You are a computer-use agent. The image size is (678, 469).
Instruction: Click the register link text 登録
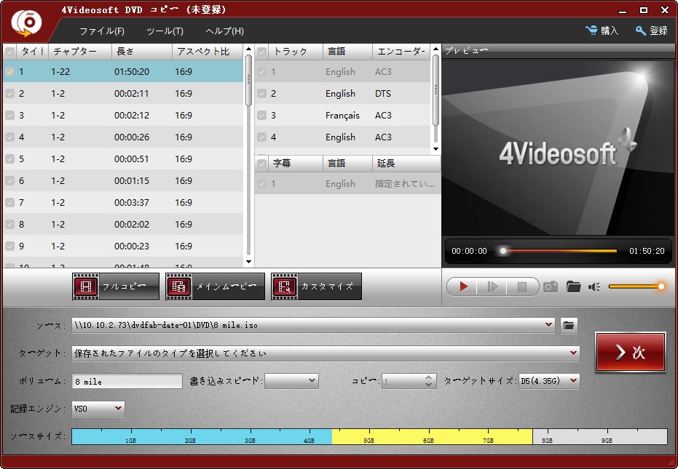(658, 31)
